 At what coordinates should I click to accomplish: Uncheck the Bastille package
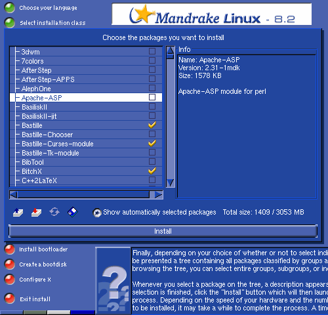pos(152,125)
